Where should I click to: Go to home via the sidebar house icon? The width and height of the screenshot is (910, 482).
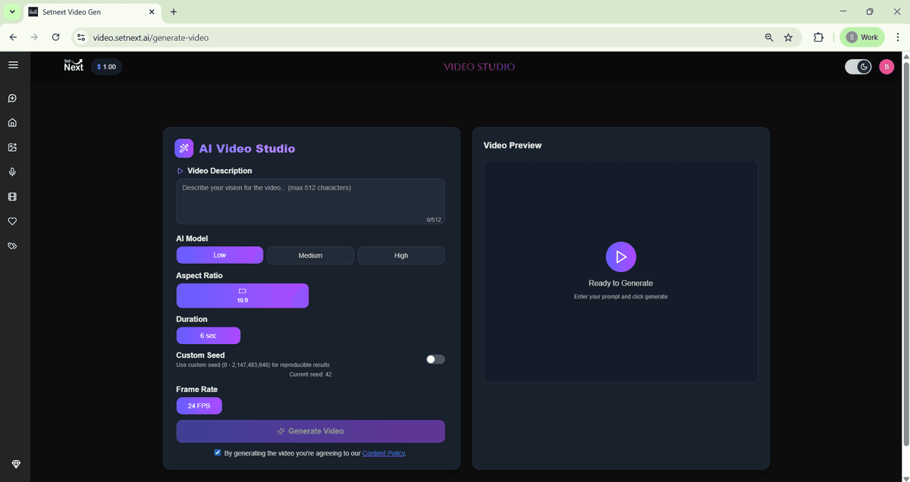tap(12, 123)
